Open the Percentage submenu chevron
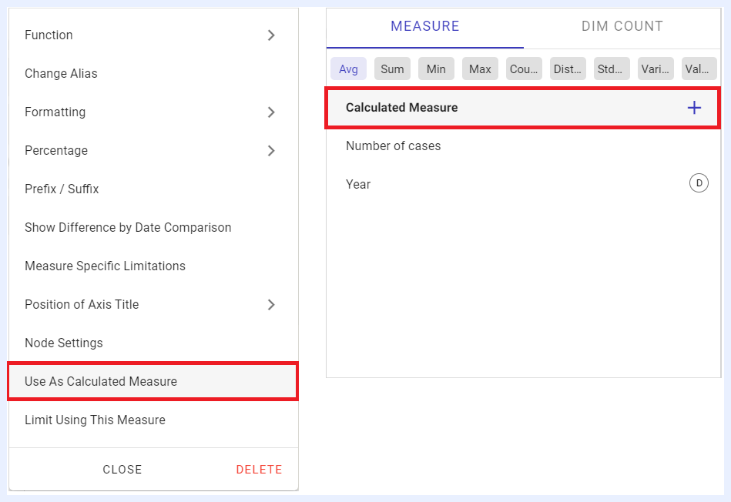731x502 pixels. pos(271,151)
